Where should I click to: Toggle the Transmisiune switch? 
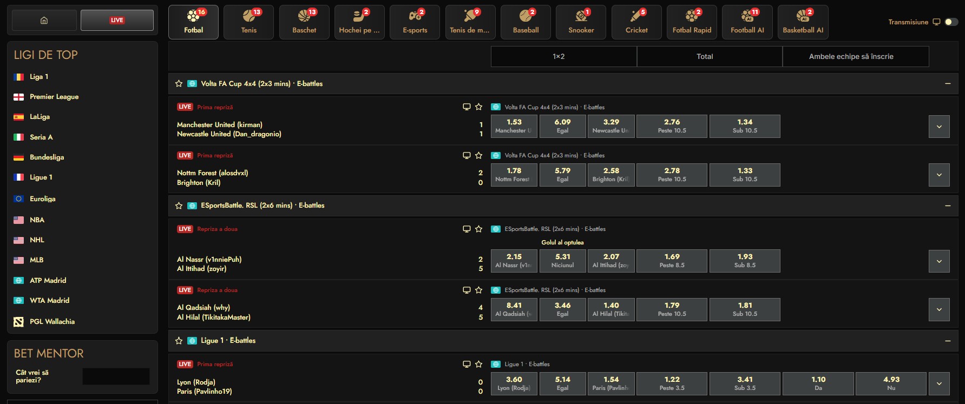(951, 22)
